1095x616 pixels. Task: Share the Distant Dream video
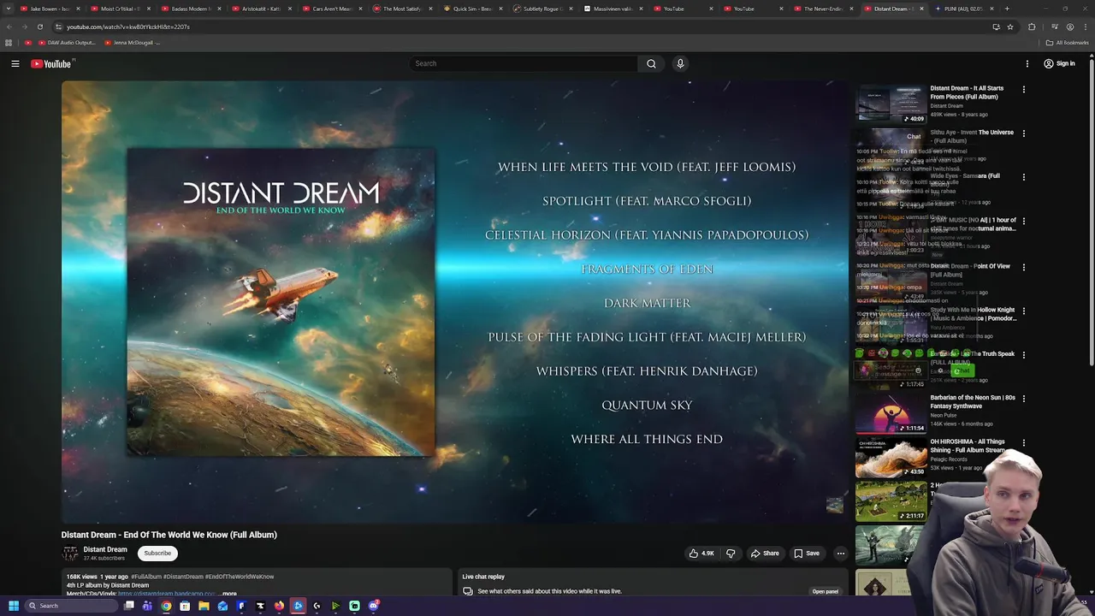[x=765, y=554]
